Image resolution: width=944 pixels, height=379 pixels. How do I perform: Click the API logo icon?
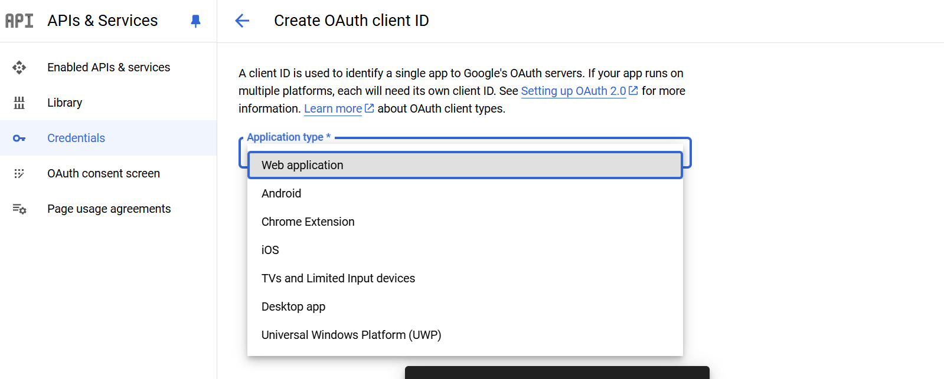tap(19, 21)
